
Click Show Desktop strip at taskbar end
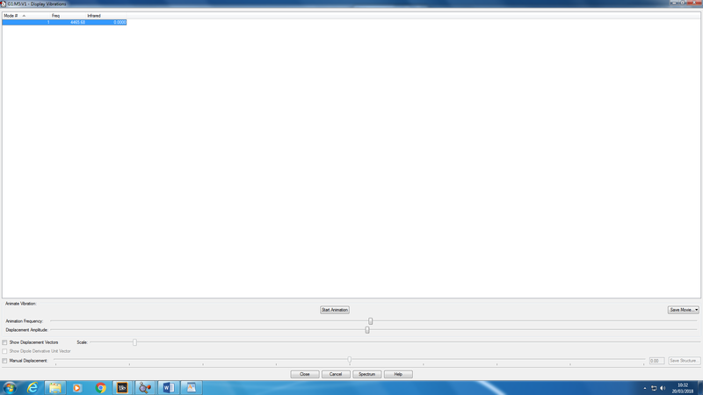tap(700, 388)
